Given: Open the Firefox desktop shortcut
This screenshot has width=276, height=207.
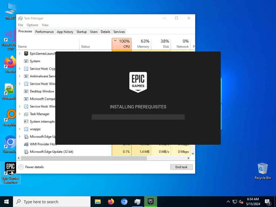Looking at the screenshot, I should [10, 64].
